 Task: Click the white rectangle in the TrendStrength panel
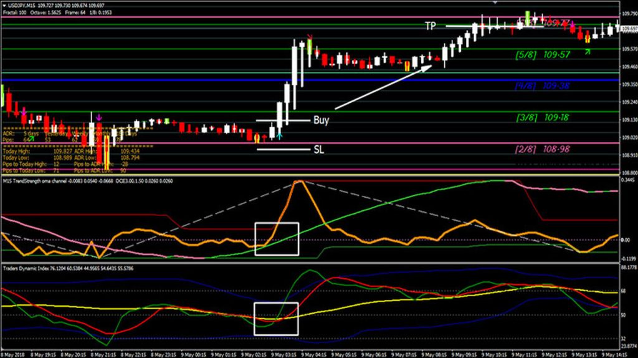[x=277, y=239]
